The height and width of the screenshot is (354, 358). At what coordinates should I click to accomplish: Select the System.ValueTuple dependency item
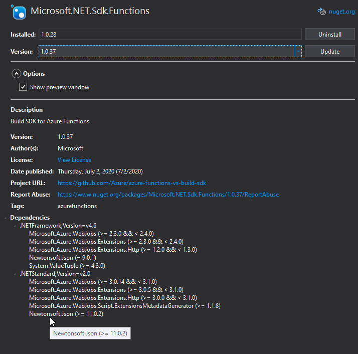[67, 266]
